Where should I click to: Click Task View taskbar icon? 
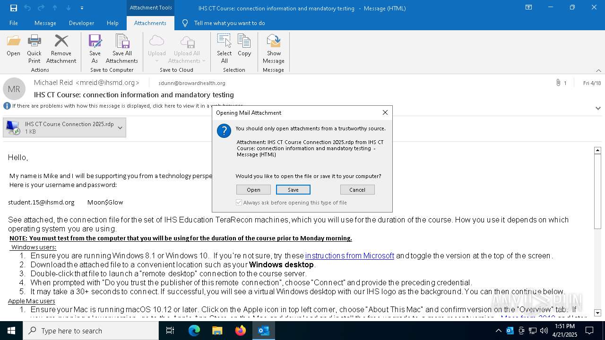170,331
